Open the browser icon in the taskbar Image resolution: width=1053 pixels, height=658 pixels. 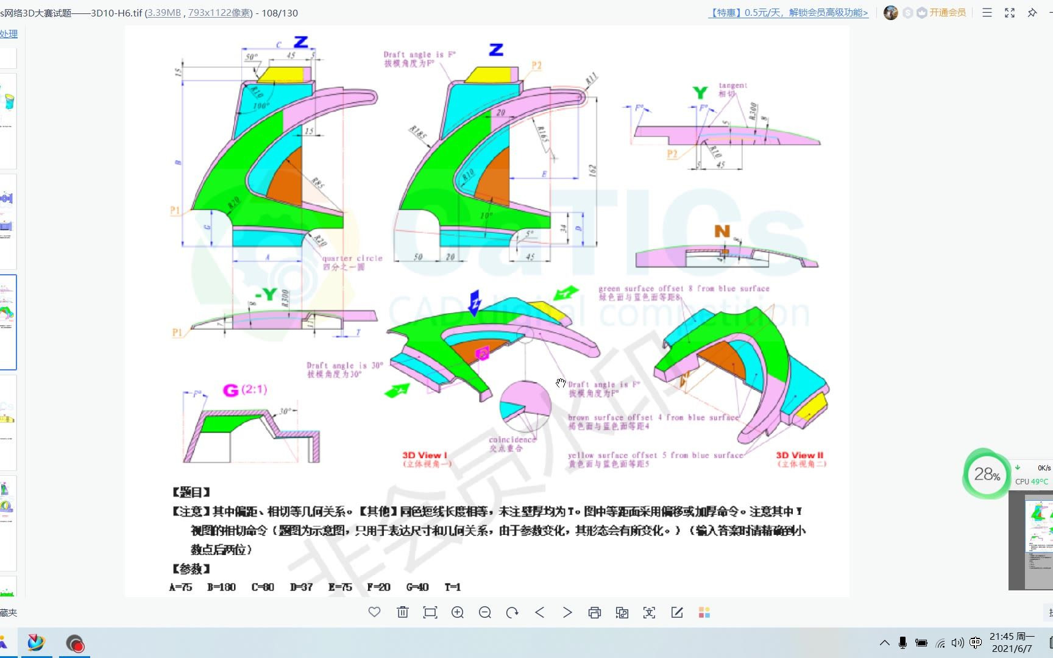click(x=36, y=643)
